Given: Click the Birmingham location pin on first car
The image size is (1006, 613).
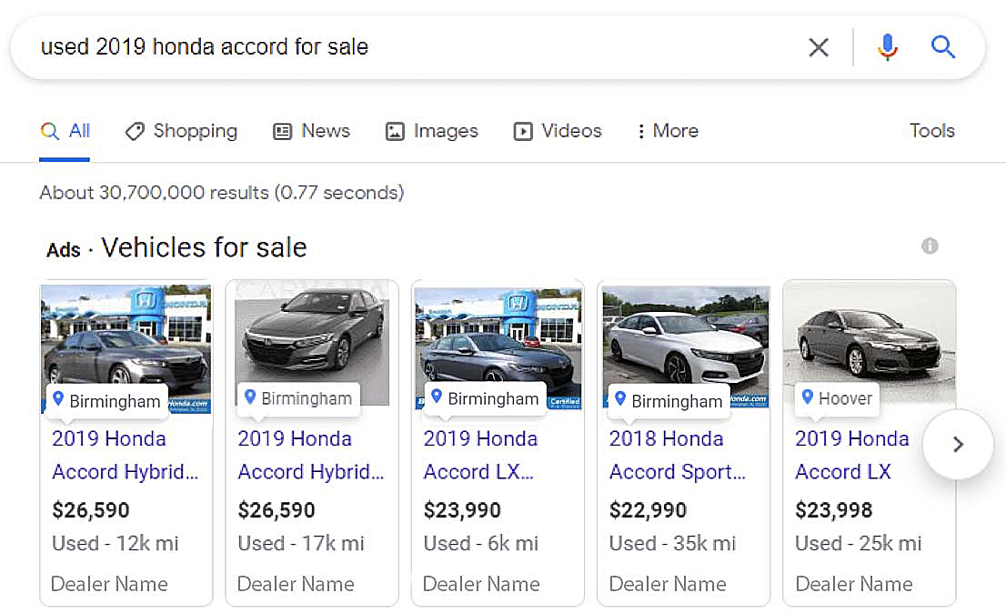Looking at the screenshot, I should (x=59, y=399).
